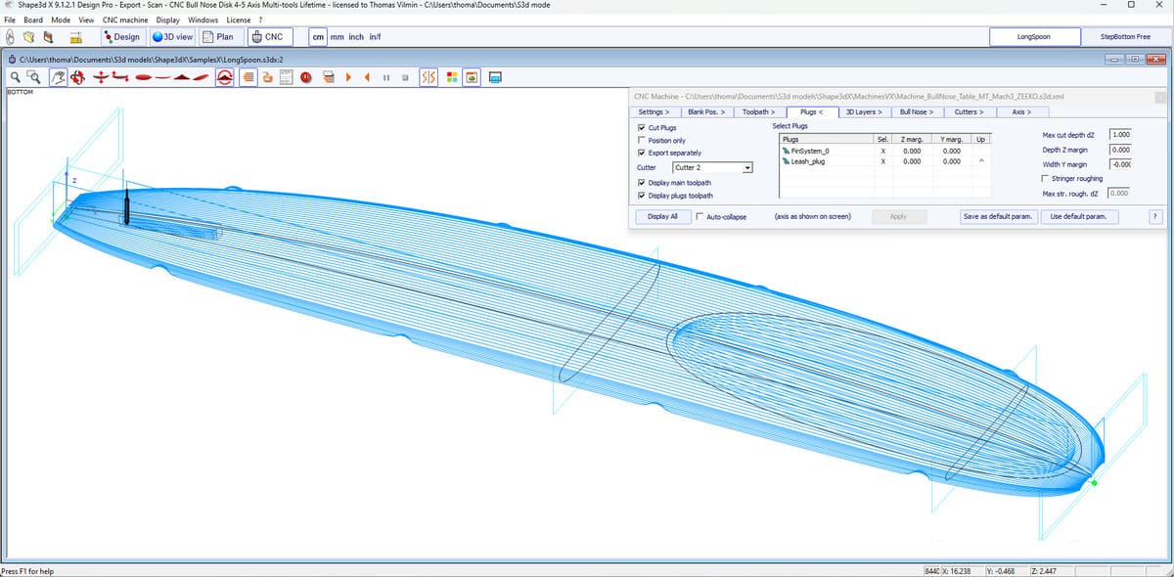
Task: Start the toolpath simulation with the play arrow
Action: tap(349, 76)
